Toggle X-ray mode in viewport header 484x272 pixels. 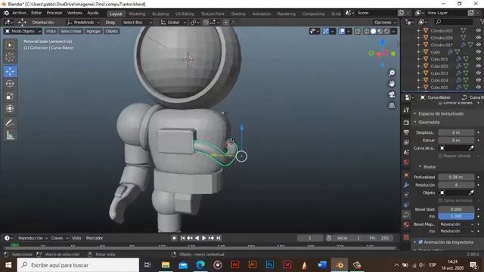[358, 31]
